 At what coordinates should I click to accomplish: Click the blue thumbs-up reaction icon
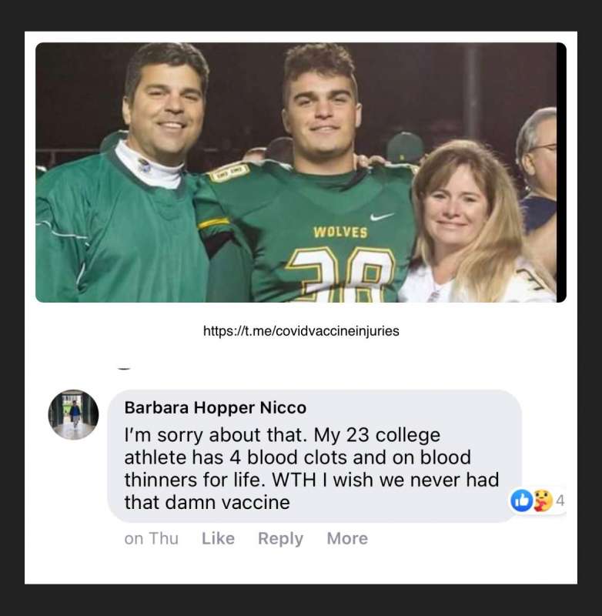point(521,500)
